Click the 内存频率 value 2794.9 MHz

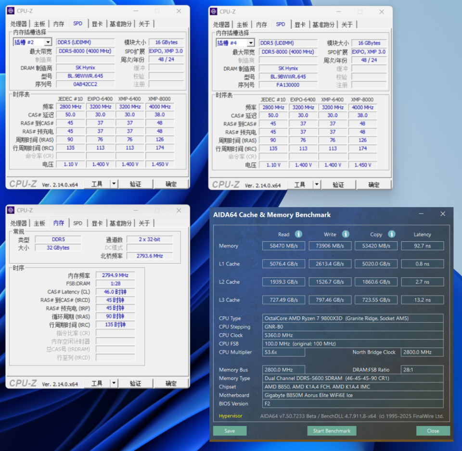tap(115, 275)
